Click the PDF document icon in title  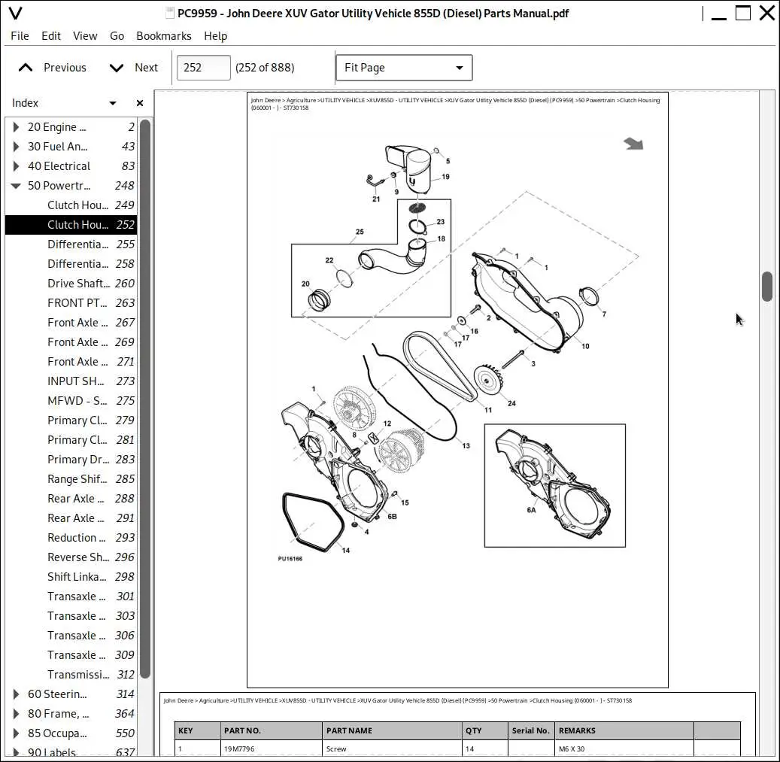point(170,13)
